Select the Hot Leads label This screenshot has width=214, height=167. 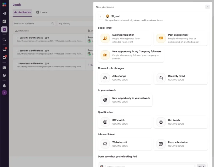[174, 120]
